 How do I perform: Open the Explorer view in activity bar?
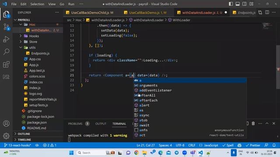tap(6, 14)
